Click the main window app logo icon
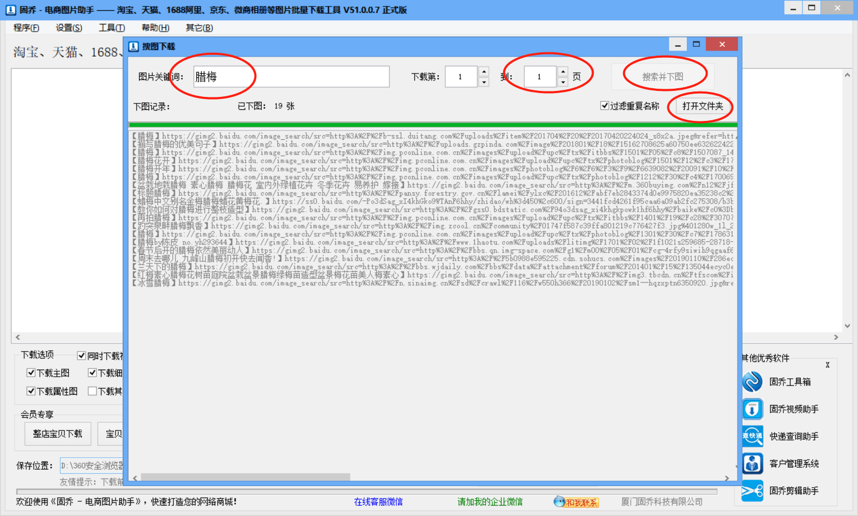858x516 pixels. [10, 10]
